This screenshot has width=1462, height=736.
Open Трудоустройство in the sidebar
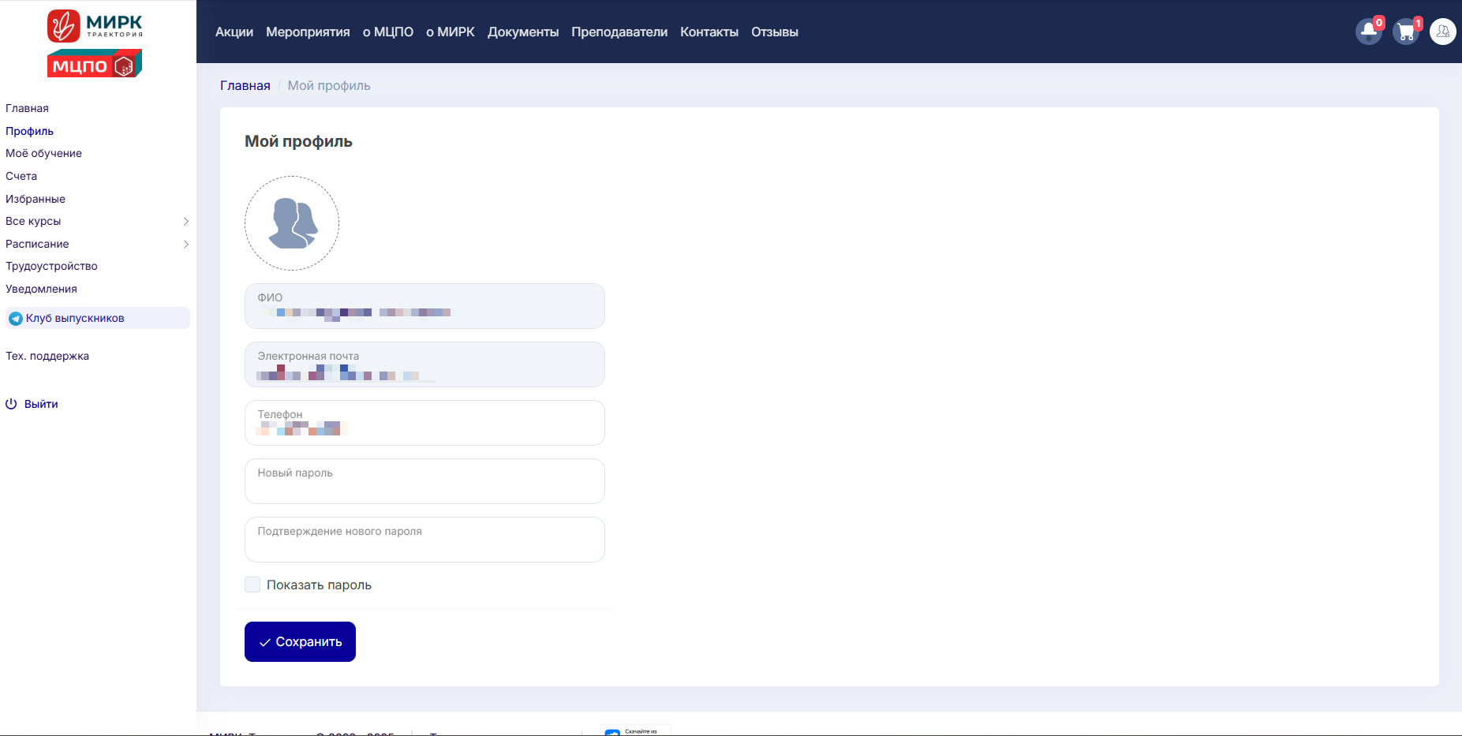(x=51, y=267)
